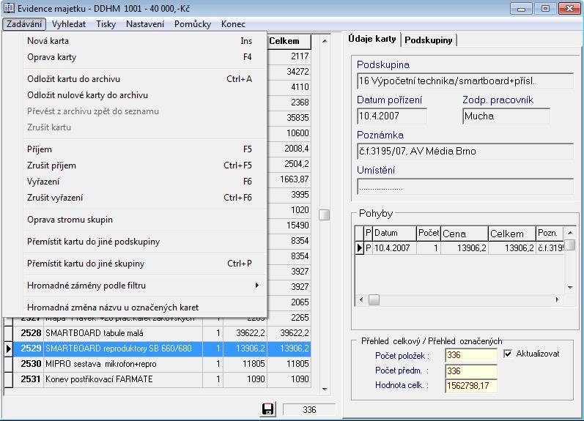The image size is (584, 421).
Task: Select Odložit kartu do archivu
Action: pos(145,79)
